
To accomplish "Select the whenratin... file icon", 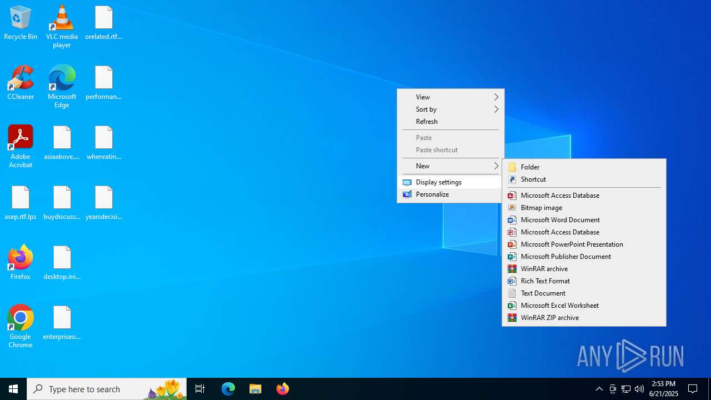I will point(104,143).
